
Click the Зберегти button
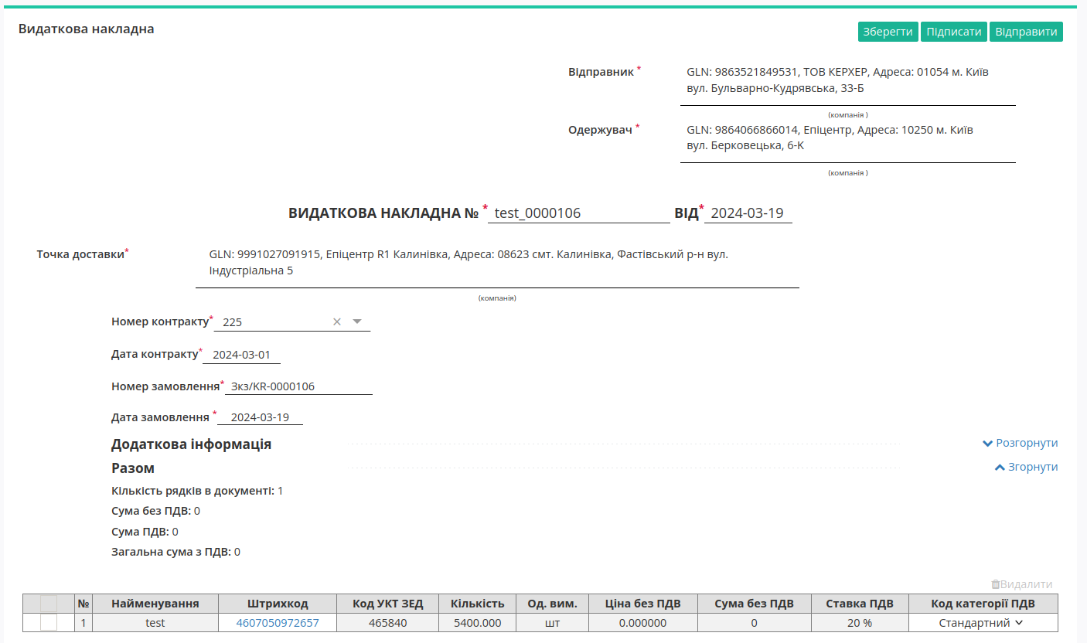[x=888, y=32]
